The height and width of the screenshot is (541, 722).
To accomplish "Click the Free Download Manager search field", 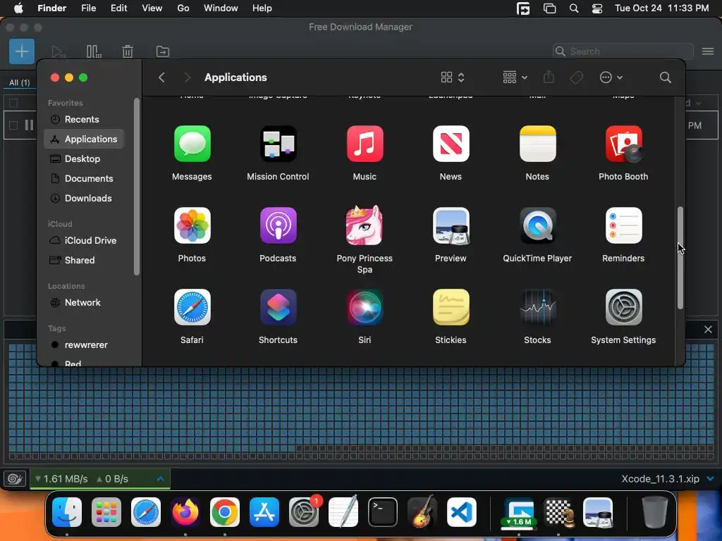I will [x=623, y=51].
